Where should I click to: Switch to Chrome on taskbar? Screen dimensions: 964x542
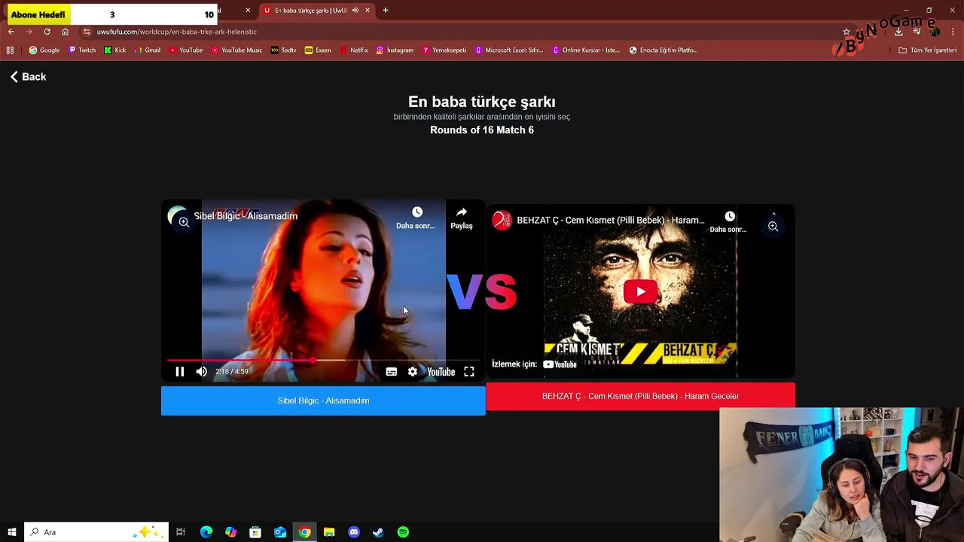(304, 532)
